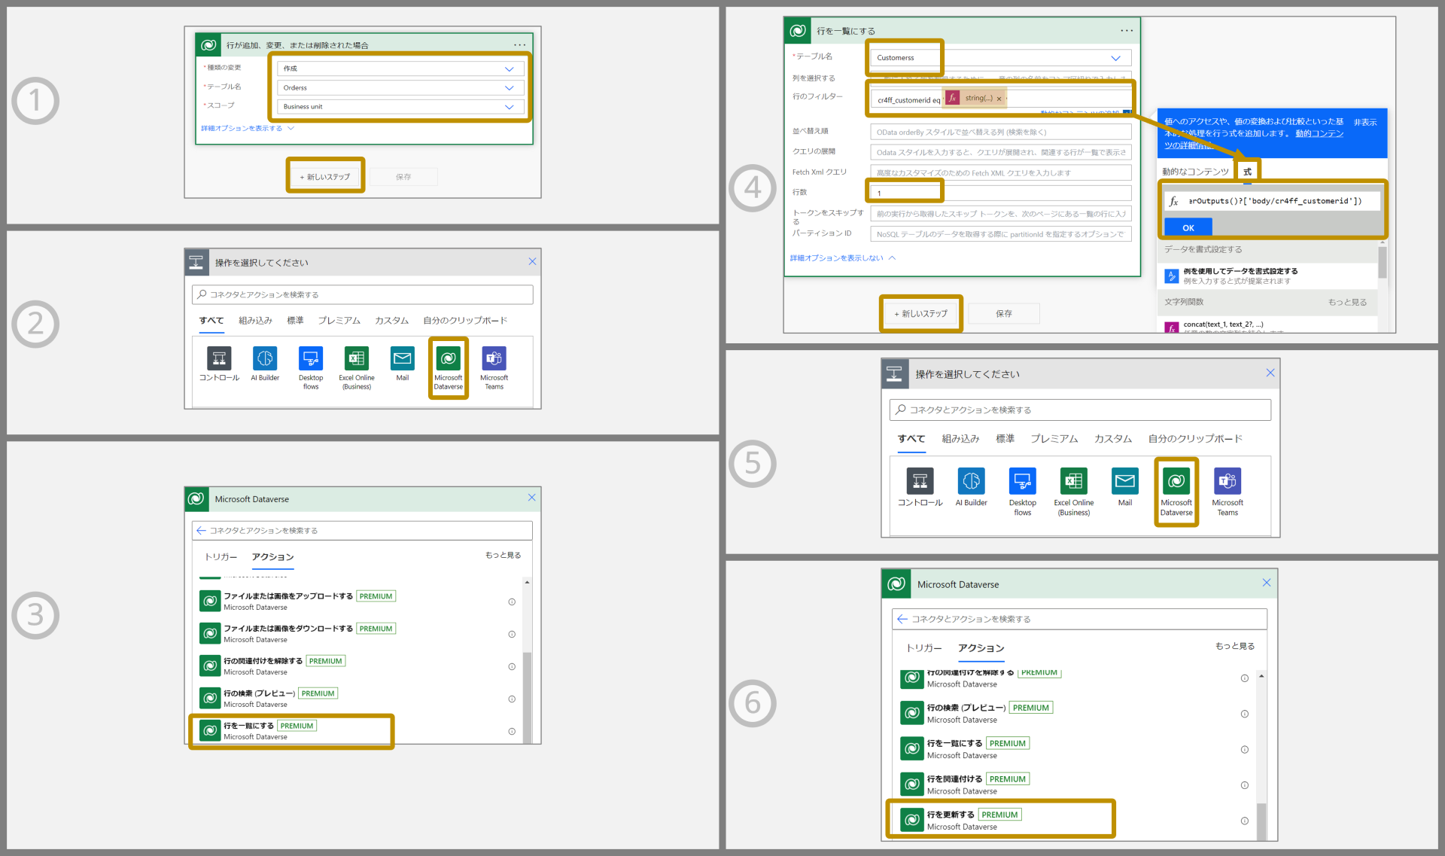This screenshot has height=856, width=1445.
Task: Open the ... menu on 行を一覧にする card
Action: 1127,30
